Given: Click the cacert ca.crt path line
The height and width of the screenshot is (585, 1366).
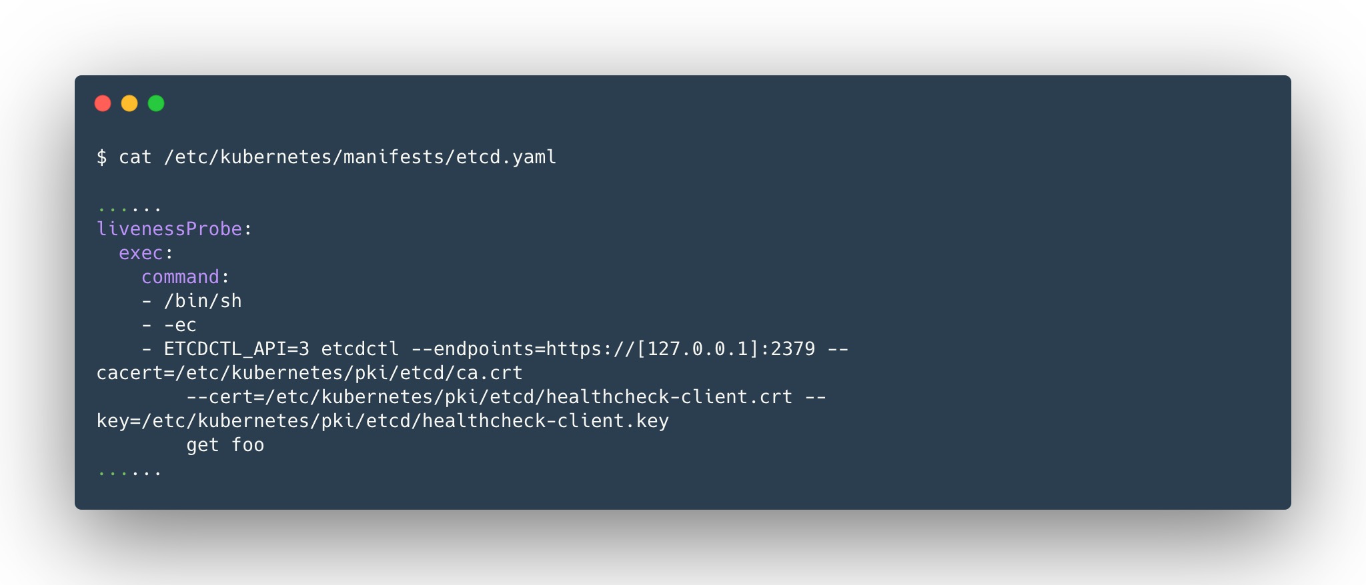Looking at the screenshot, I should (x=309, y=373).
